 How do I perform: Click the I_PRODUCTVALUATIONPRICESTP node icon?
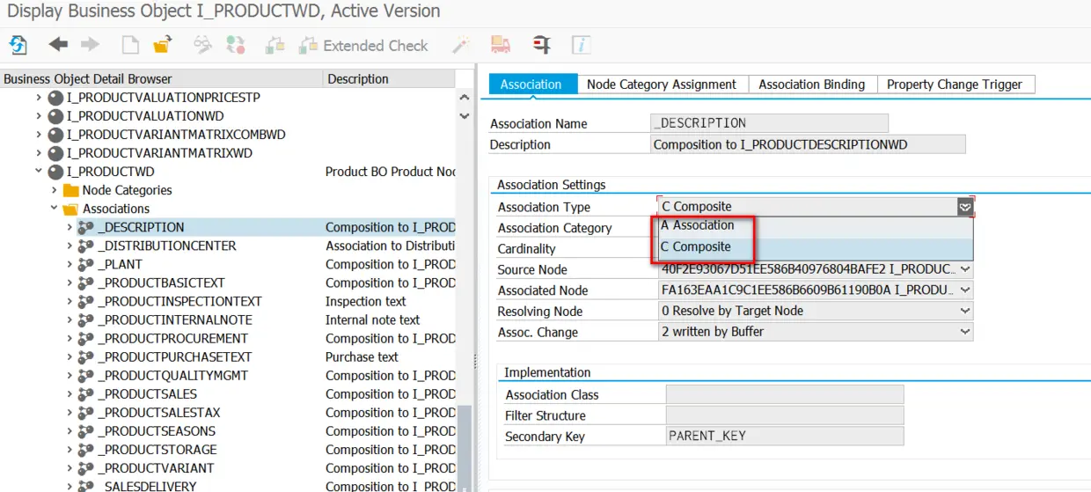click(55, 98)
